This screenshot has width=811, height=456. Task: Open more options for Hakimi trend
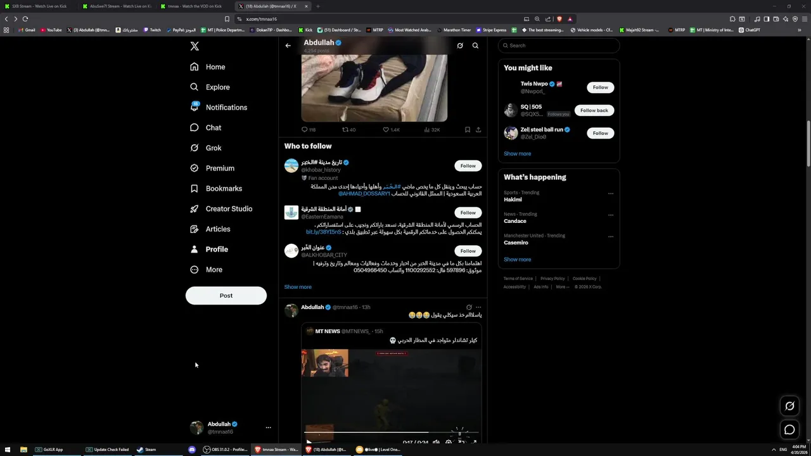(611, 193)
